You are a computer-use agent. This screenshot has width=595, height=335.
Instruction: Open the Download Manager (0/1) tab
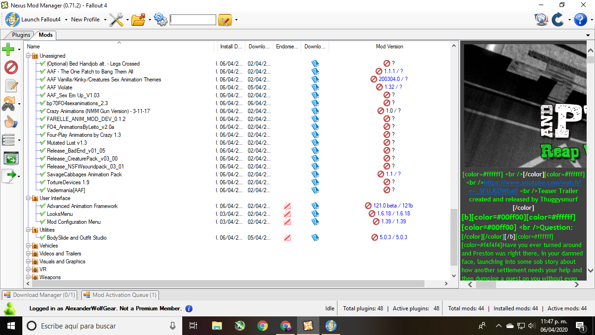pyautogui.click(x=40, y=295)
